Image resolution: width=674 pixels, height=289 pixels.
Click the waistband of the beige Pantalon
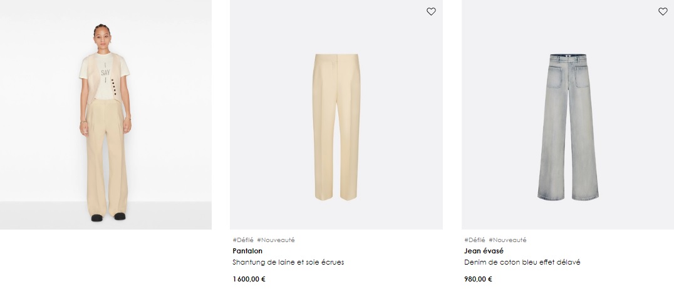coord(336,56)
